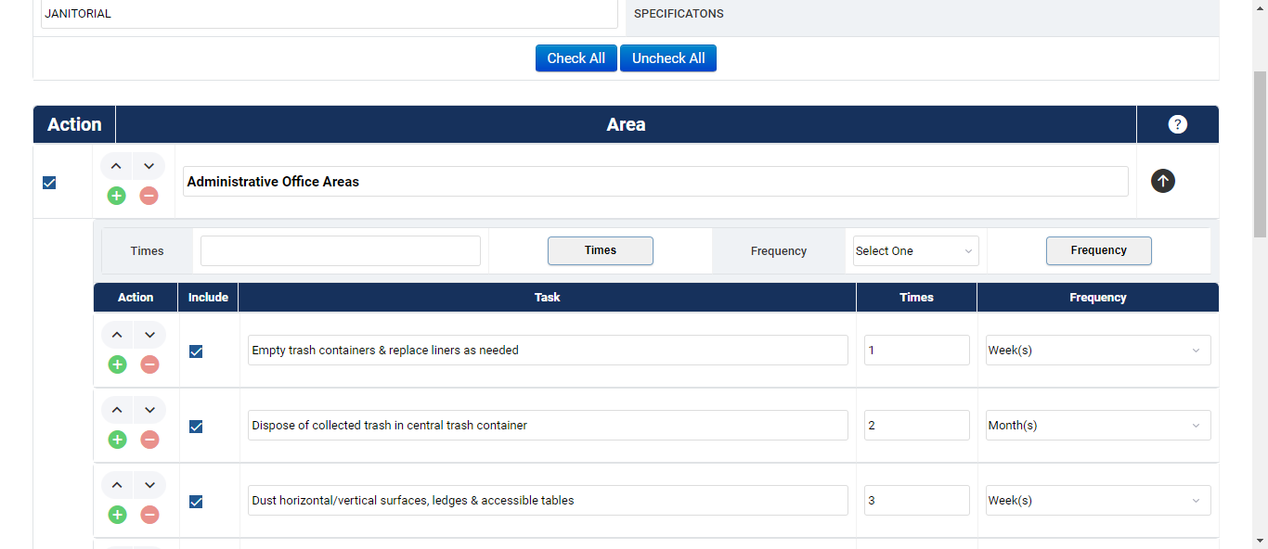This screenshot has width=1268, height=549.
Task: Toggle include for Empty trash containers task
Action: tap(196, 351)
